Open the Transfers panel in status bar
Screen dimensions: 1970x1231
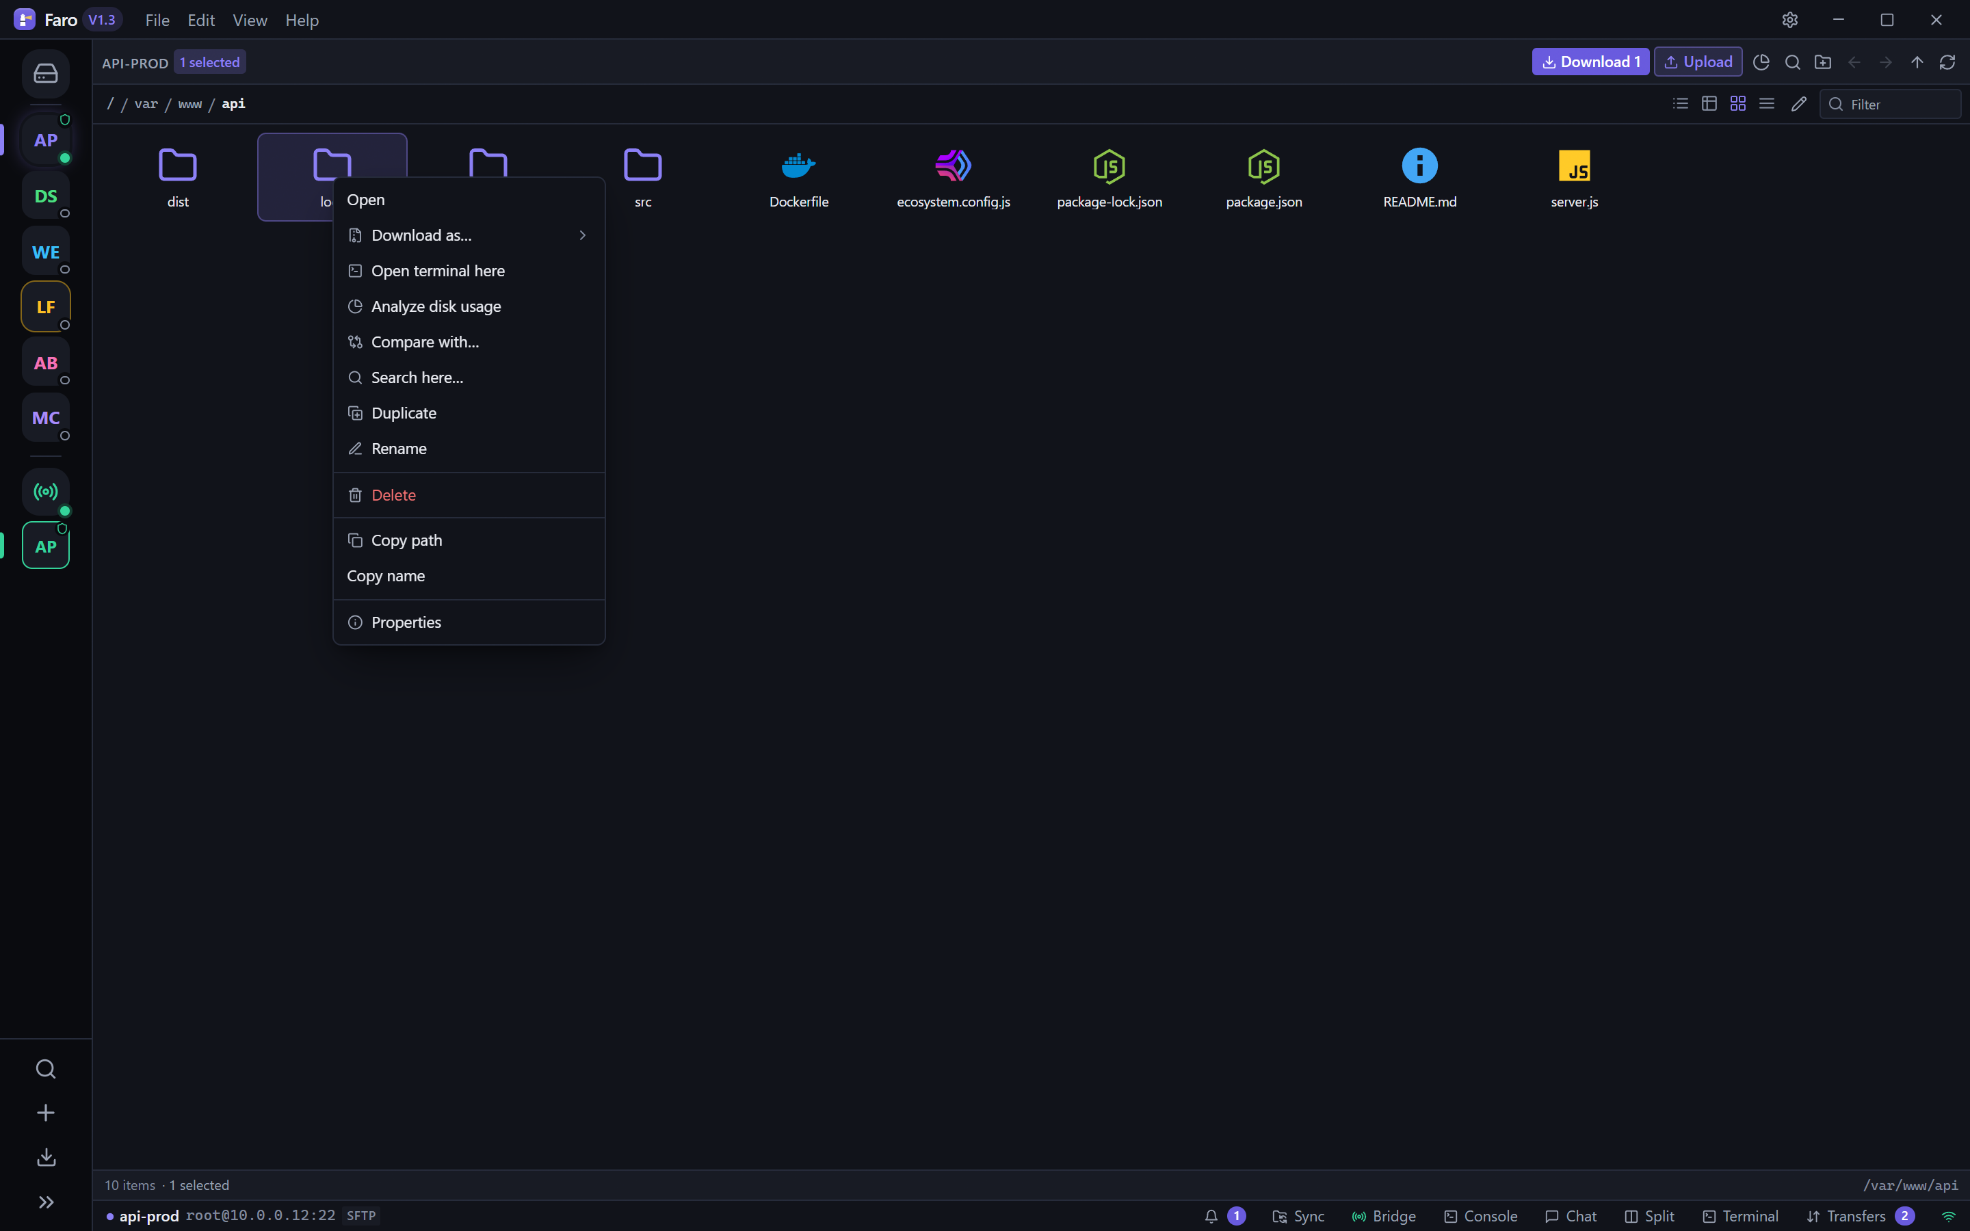(x=1859, y=1215)
